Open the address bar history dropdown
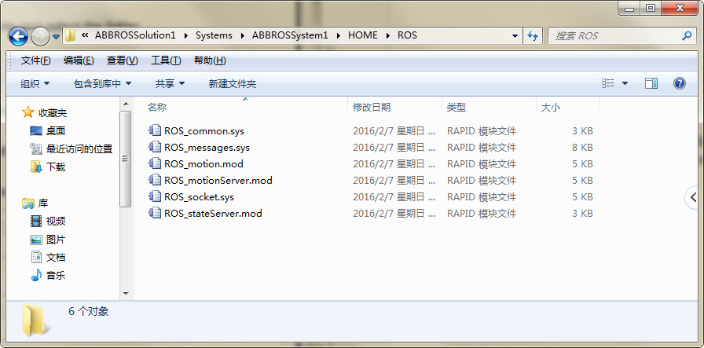 tap(515, 36)
